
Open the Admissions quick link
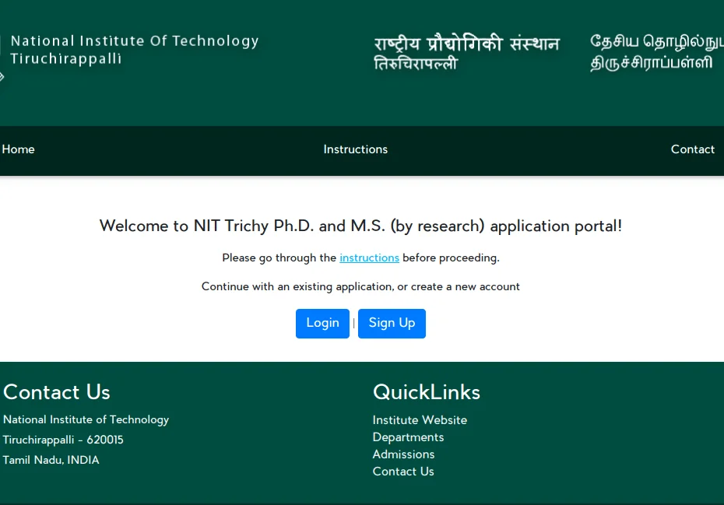click(403, 454)
